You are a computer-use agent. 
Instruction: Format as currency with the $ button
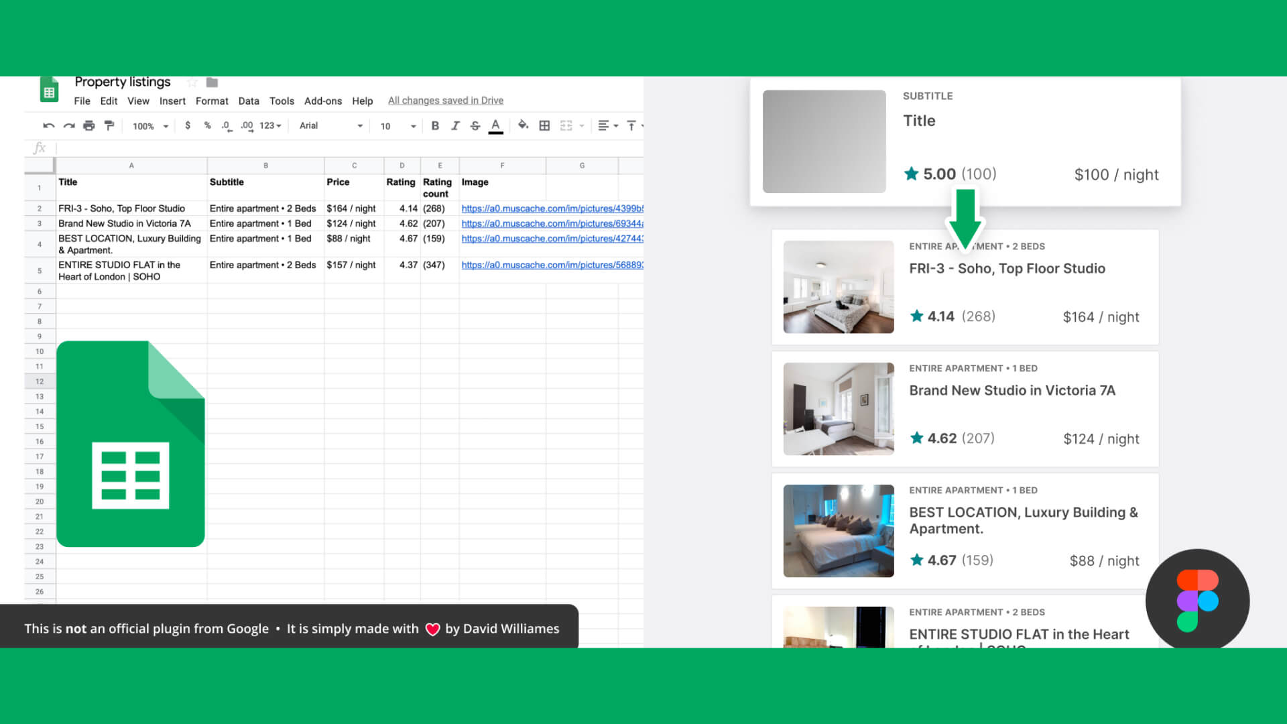pyautogui.click(x=188, y=125)
